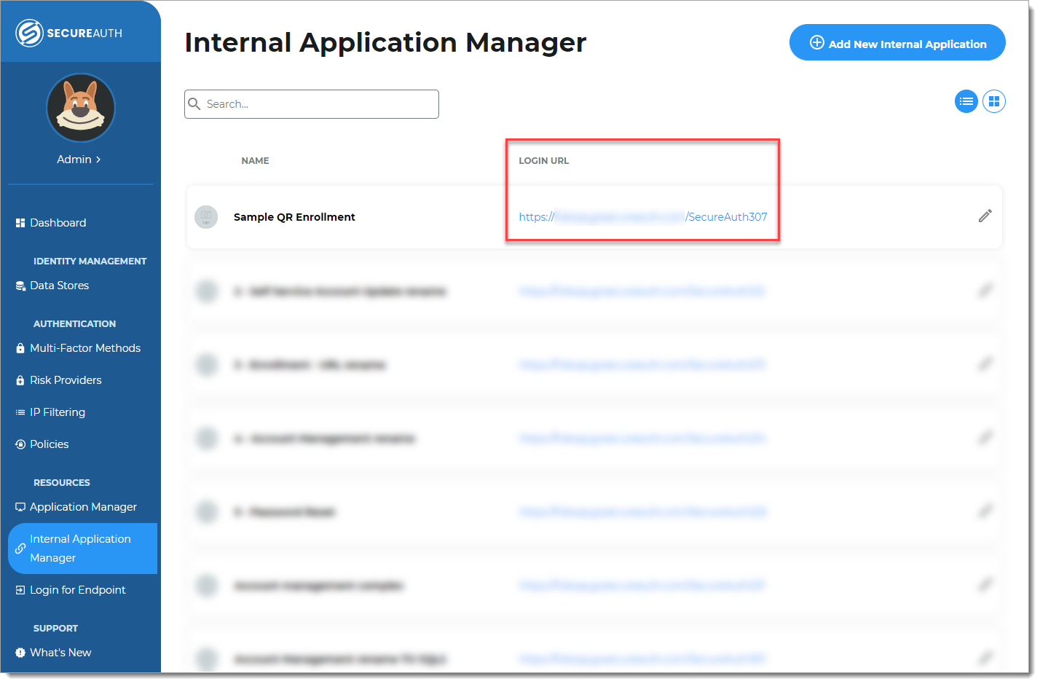Click the Add New Internal Application button
Screen dimensions: 1040x684
897,44
